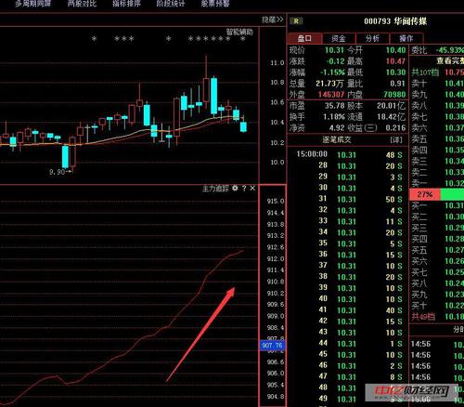The image size is (464, 407).
Task: Click the 逐笔成交 section header
Action: click(x=337, y=139)
